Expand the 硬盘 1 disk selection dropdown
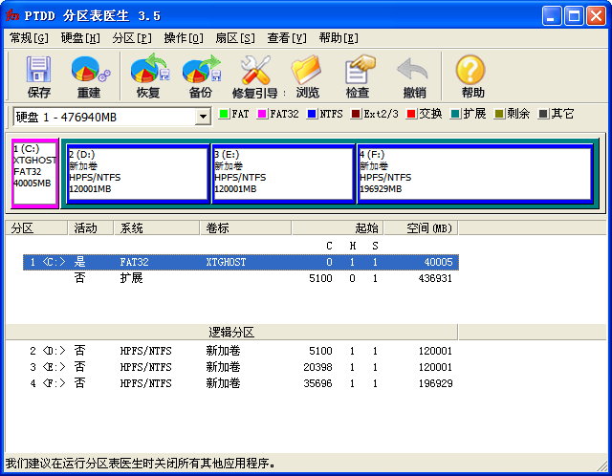Viewport: 612px width, 476px height. pos(202,117)
